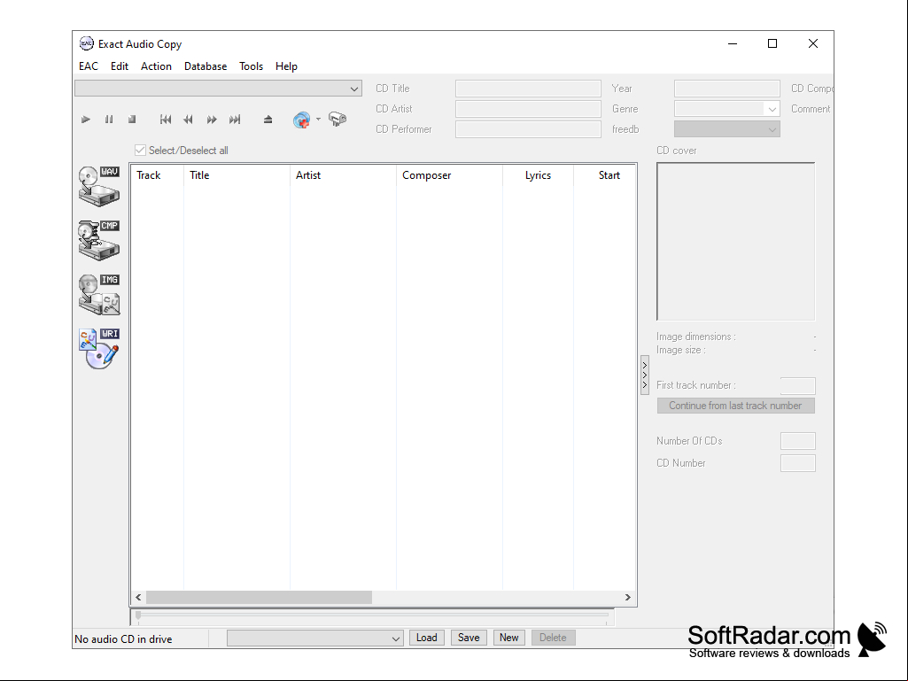Click the Lyrics column header
Image resolution: width=908 pixels, height=681 pixels.
(x=538, y=174)
